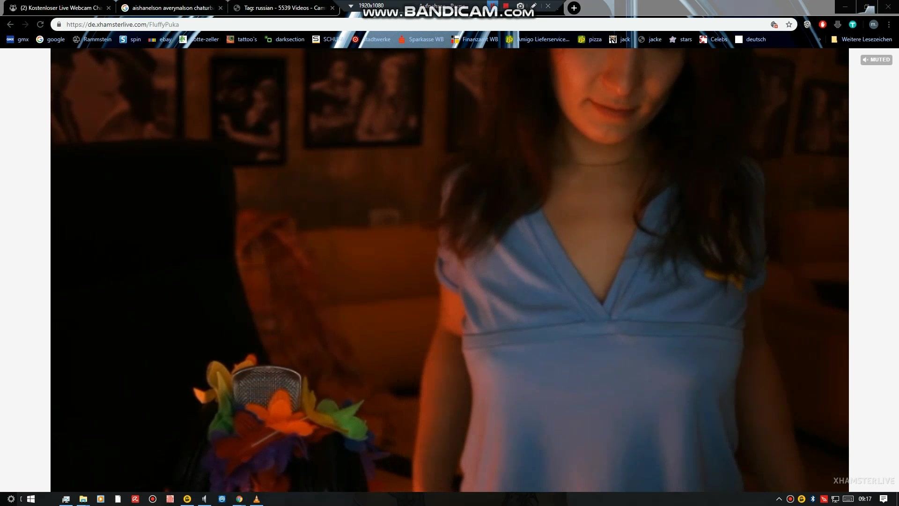Open the otte-zeller bookmark
The width and height of the screenshot is (899, 506).
pyautogui.click(x=199, y=39)
